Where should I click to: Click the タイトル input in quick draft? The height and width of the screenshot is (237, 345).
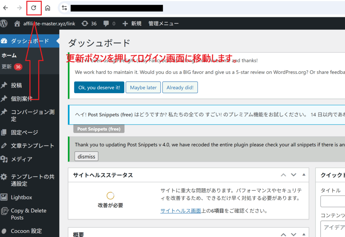click(333, 201)
